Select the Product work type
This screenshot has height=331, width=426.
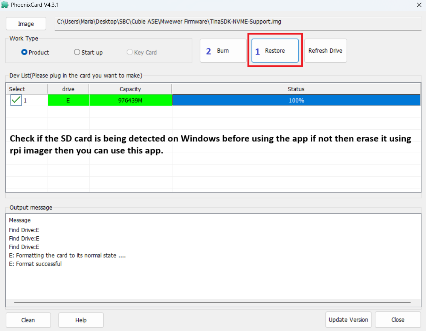[x=35, y=52]
